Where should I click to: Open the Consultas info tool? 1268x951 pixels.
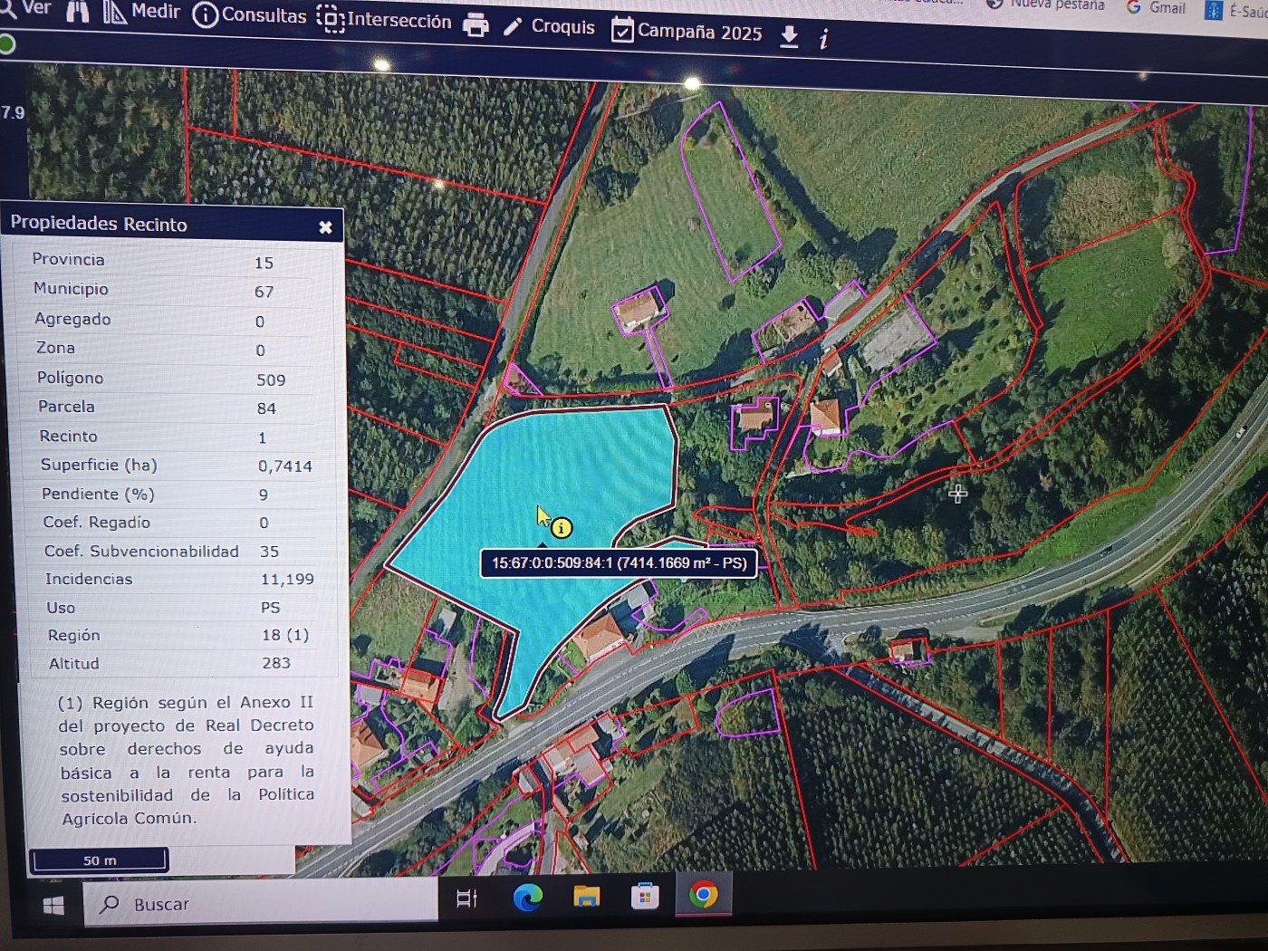click(x=250, y=15)
